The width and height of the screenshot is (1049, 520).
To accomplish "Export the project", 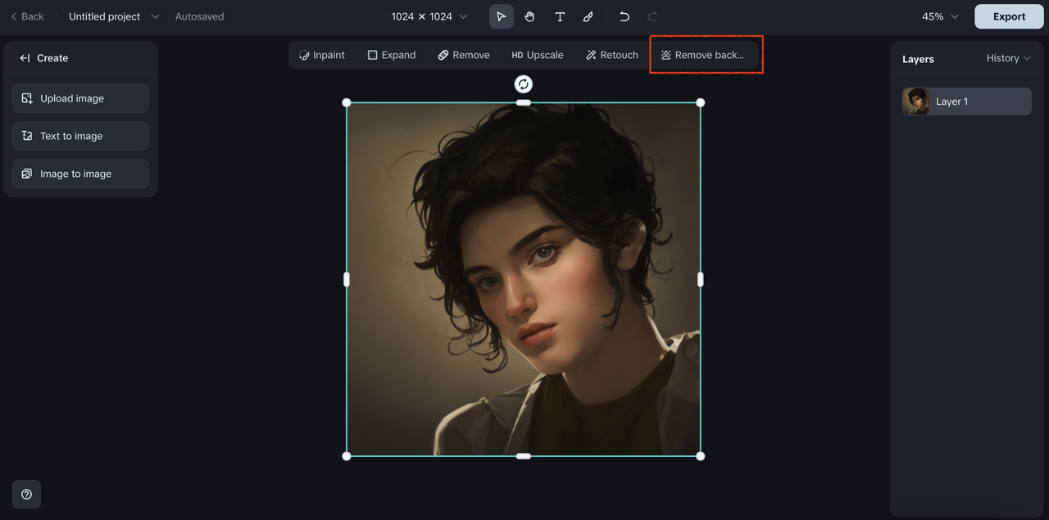I will tap(1009, 16).
